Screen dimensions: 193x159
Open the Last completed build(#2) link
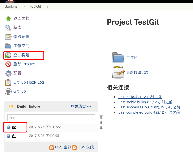[149, 112]
